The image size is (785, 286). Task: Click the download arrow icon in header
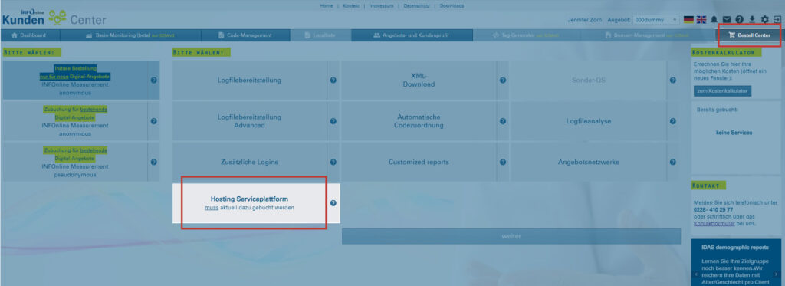752,19
